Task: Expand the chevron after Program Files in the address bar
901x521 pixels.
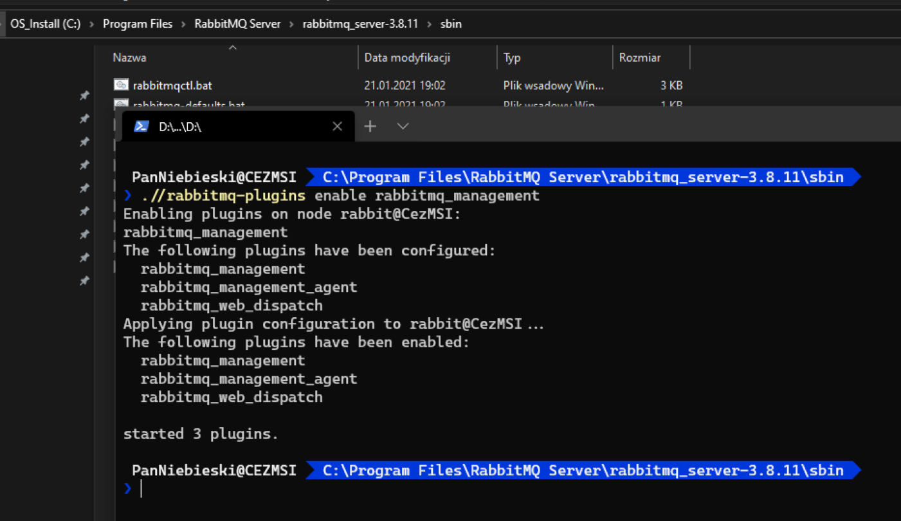Action: point(184,24)
